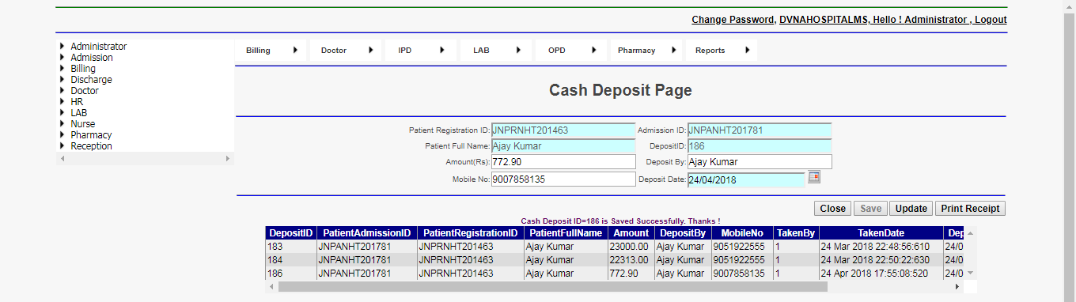Click the Cash Deposit saved successfully message
Screen dimensions: 1076x302
620,221
